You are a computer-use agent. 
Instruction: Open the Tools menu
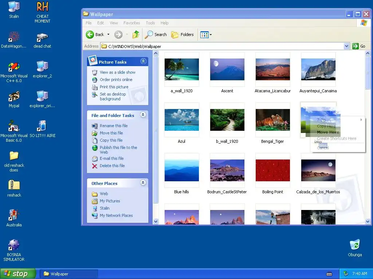(150, 23)
